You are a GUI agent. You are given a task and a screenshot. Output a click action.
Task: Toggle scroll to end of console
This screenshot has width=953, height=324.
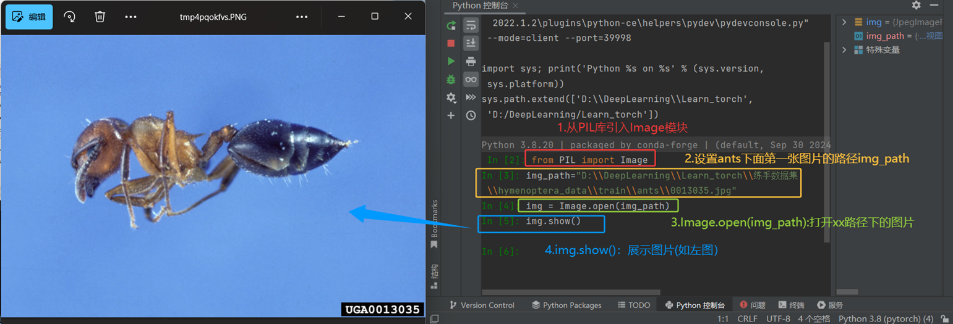click(471, 43)
